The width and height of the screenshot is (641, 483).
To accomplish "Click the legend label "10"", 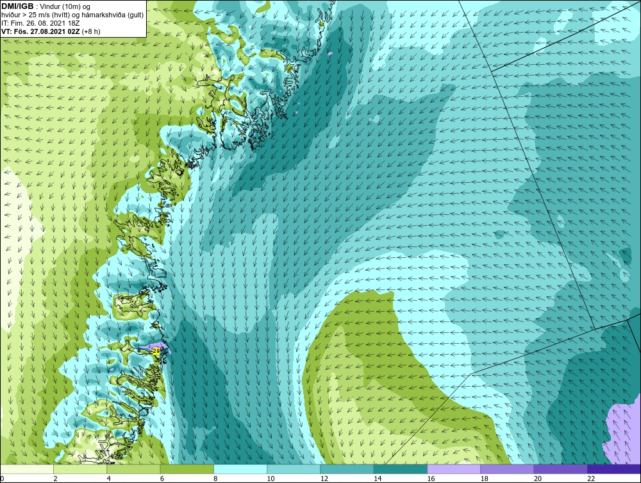I will [271, 479].
